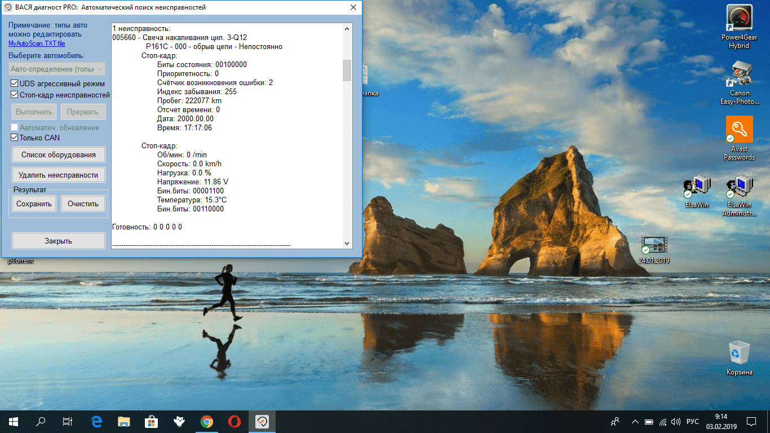Open volume speaker tray icon
770x433 pixels.
[676, 422]
